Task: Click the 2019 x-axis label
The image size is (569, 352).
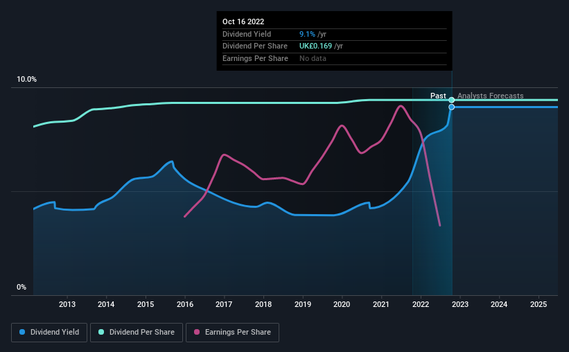Action: tap(303, 304)
